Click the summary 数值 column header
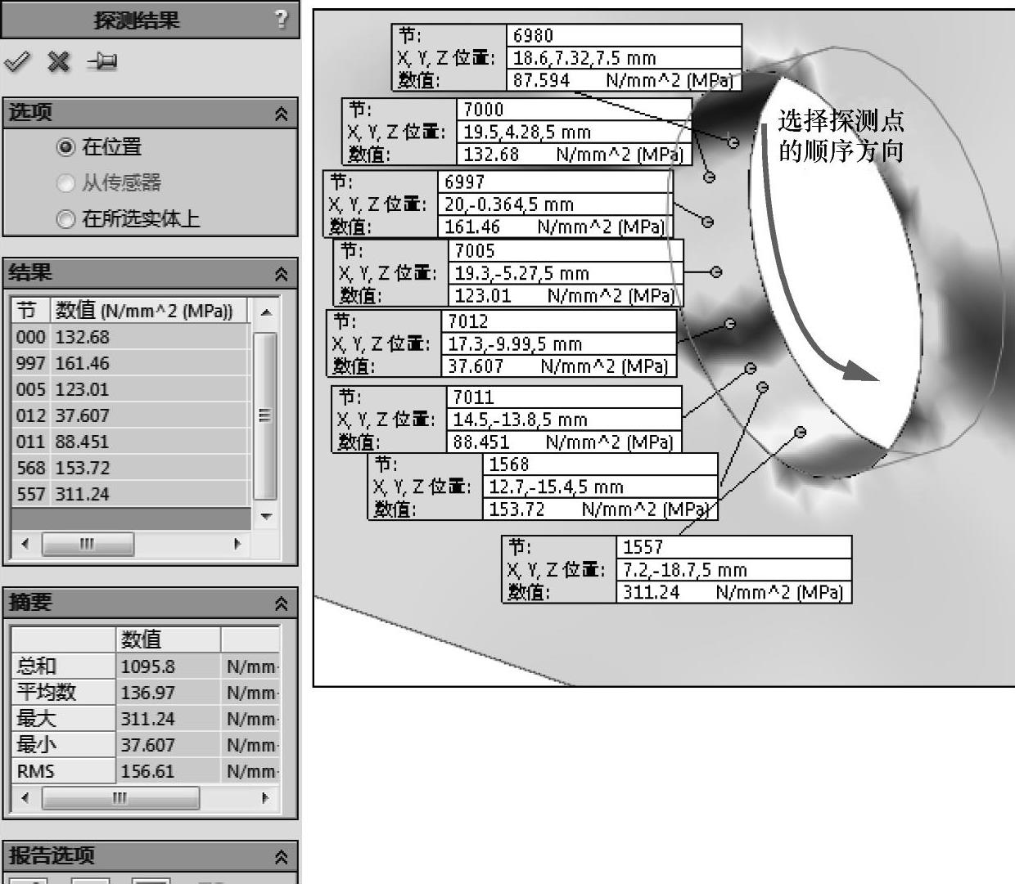This screenshot has height=884, width=1015. click(x=168, y=639)
